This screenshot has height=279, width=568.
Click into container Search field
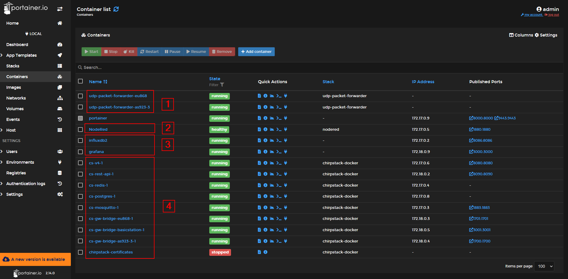[x=319, y=67]
